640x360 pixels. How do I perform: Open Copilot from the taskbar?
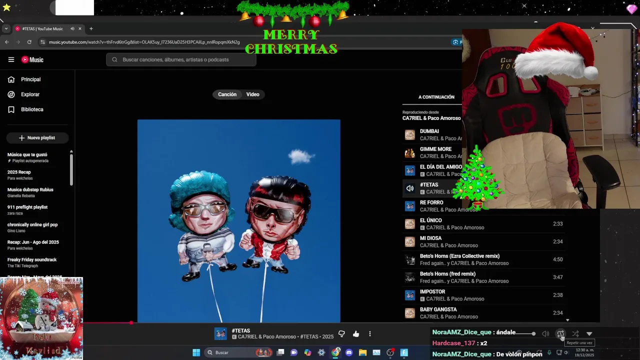click(x=307, y=352)
